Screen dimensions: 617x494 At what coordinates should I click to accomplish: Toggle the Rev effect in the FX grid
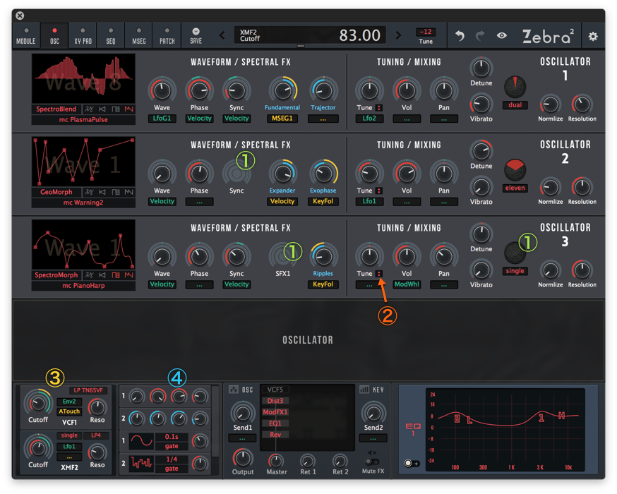(x=275, y=435)
